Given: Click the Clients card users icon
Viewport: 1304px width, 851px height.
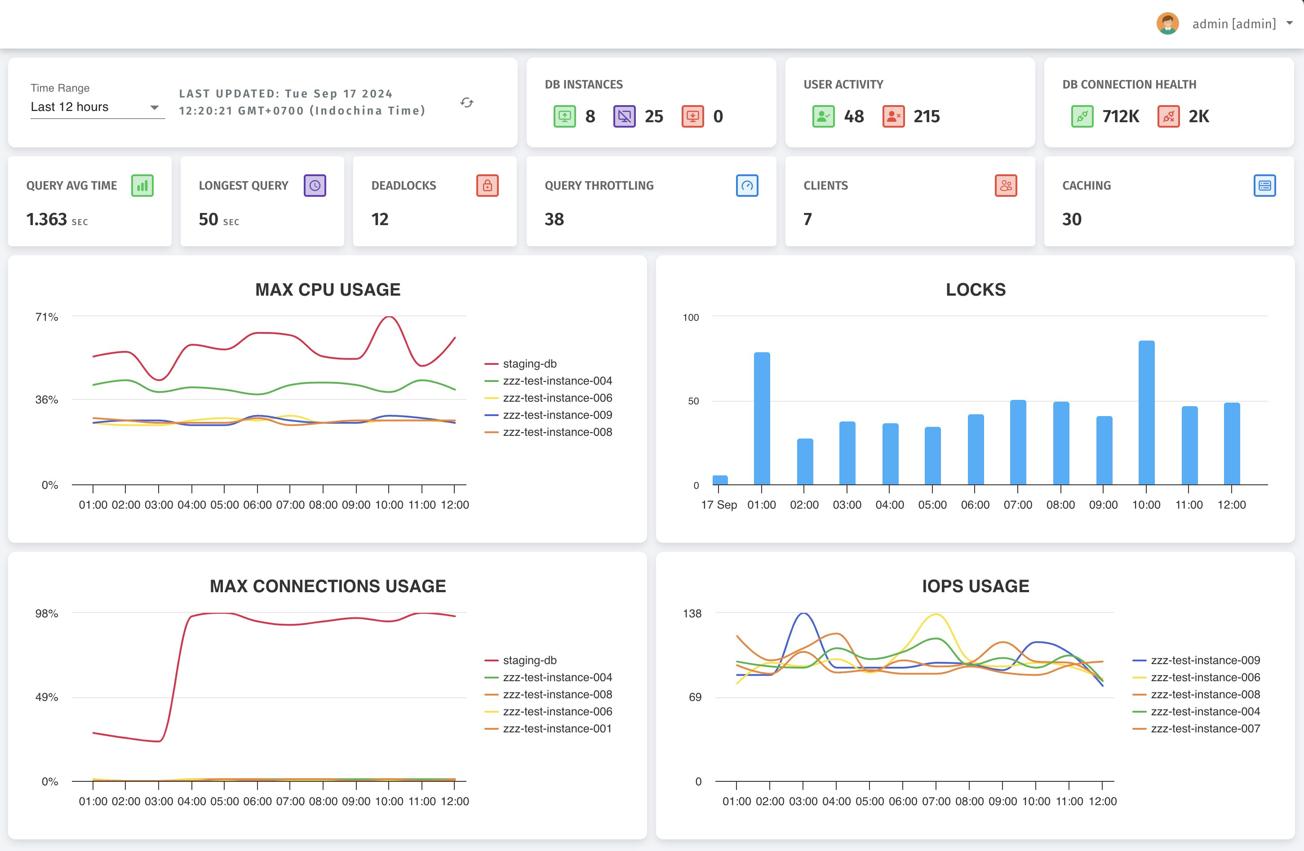Looking at the screenshot, I should coord(1005,186).
